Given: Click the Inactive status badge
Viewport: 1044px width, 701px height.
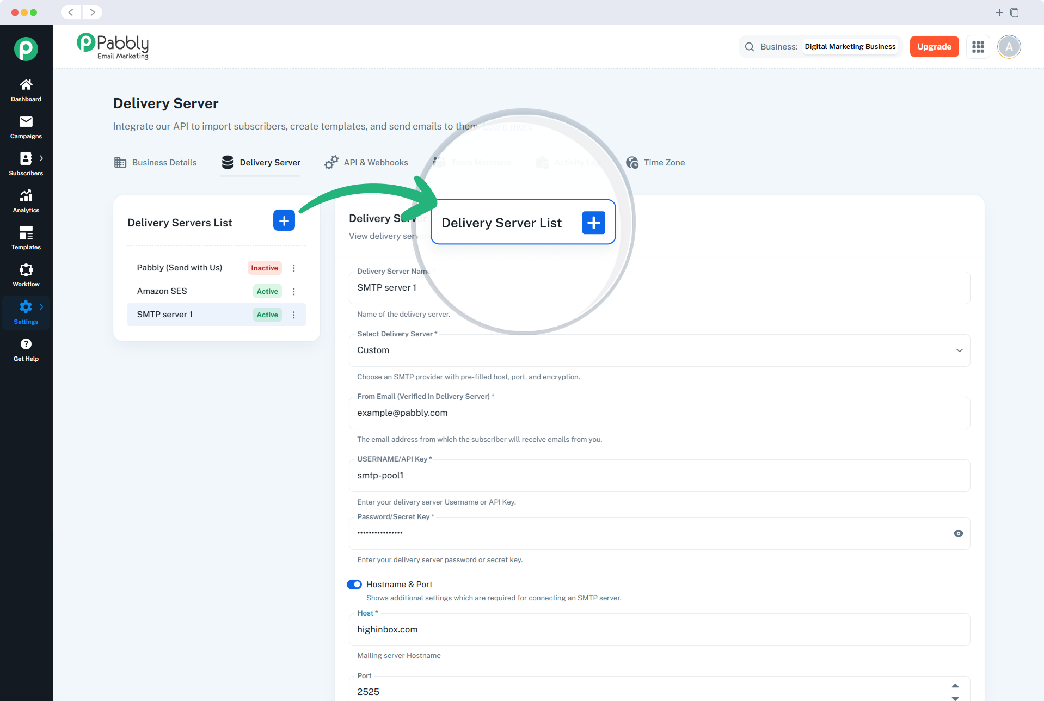Looking at the screenshot, I should (265, 268).
